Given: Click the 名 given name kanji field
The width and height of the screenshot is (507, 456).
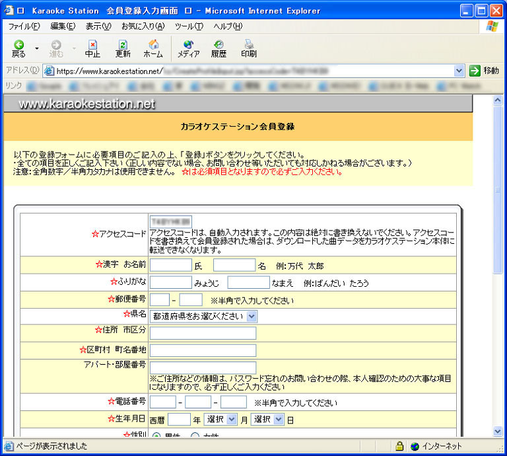Looking at the screenshot, I should 234,265.
